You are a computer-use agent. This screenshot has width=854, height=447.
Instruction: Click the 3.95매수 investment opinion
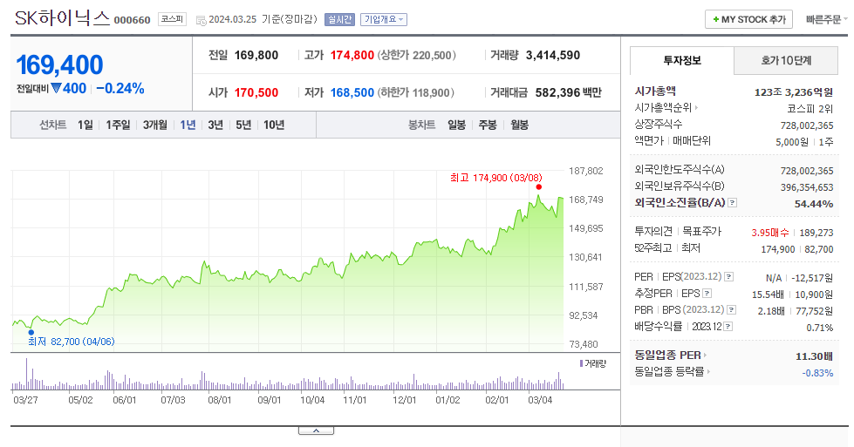coord(770,233)
